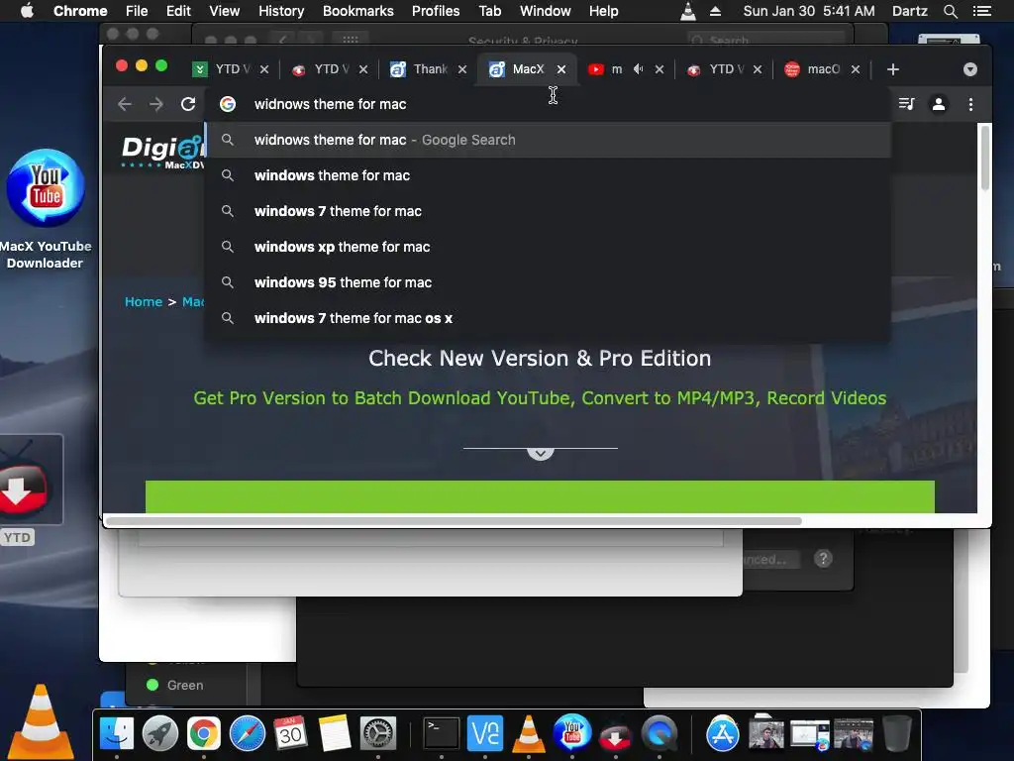Screen dimensions: 1014x761
Task: Click the Chrome horizontal scrollbar
Action: click(454, 521)
